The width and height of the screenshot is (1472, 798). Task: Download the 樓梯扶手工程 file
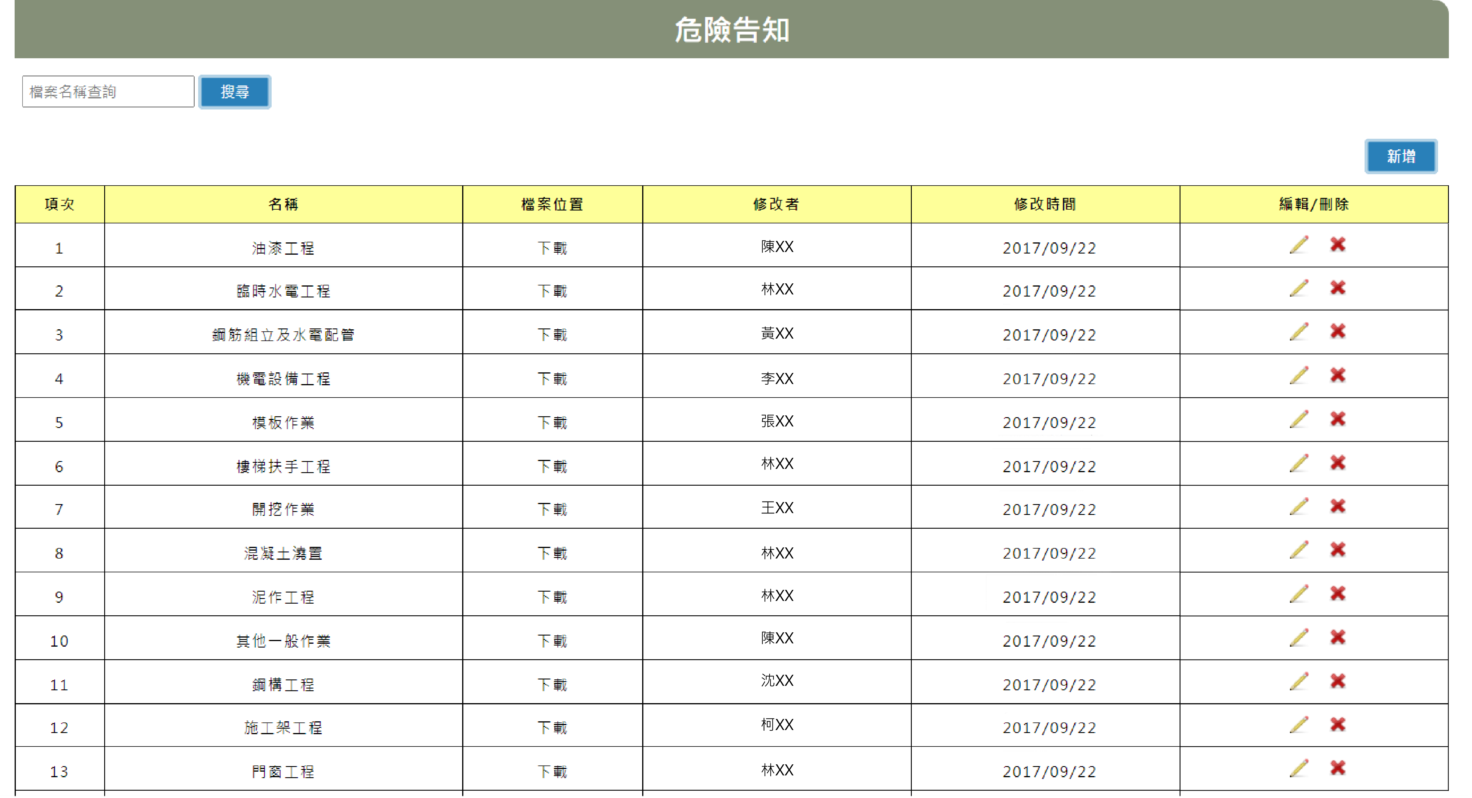(552, 466)
